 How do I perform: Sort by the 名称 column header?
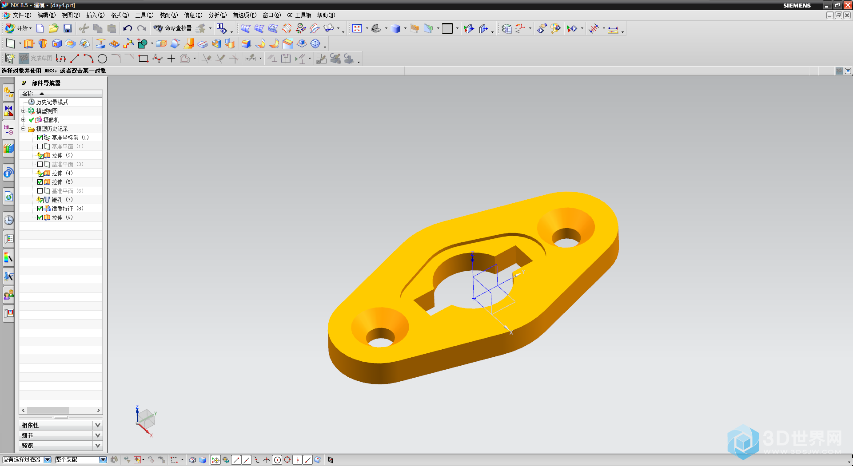coord(61,94)
